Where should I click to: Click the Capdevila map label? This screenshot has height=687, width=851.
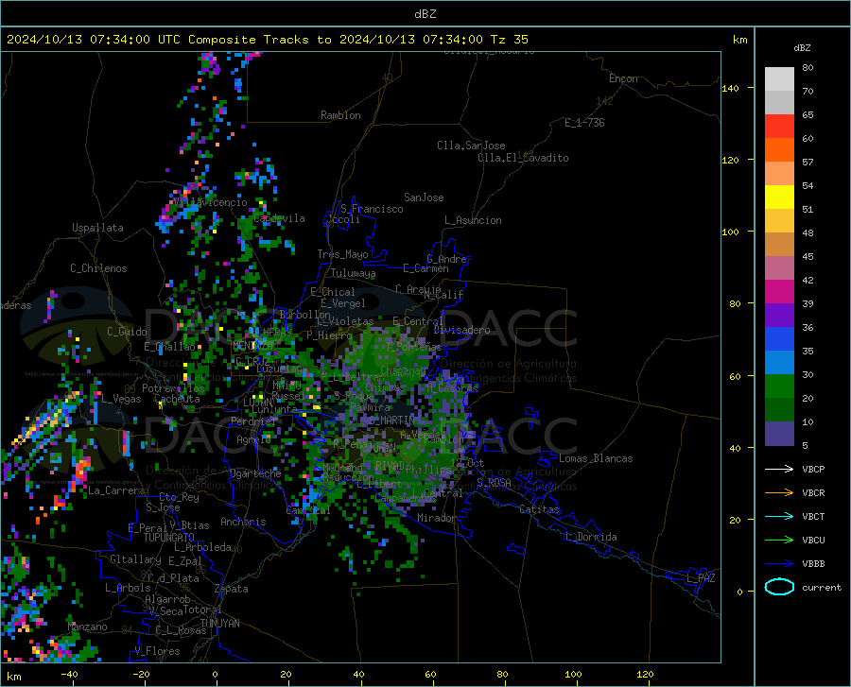coord(279,218)
